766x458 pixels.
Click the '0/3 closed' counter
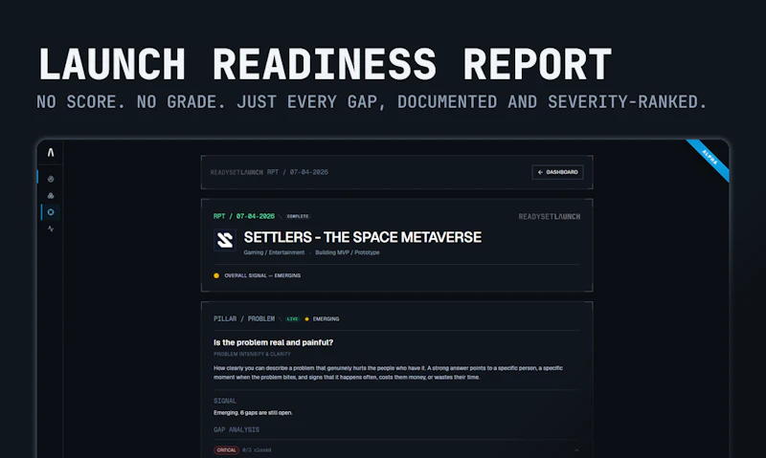point(257,450)
